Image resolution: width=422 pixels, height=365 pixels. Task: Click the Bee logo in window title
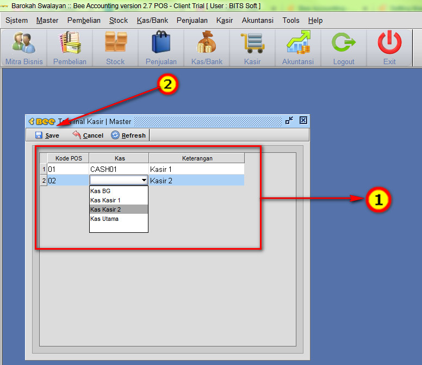[x=42, y=122]
